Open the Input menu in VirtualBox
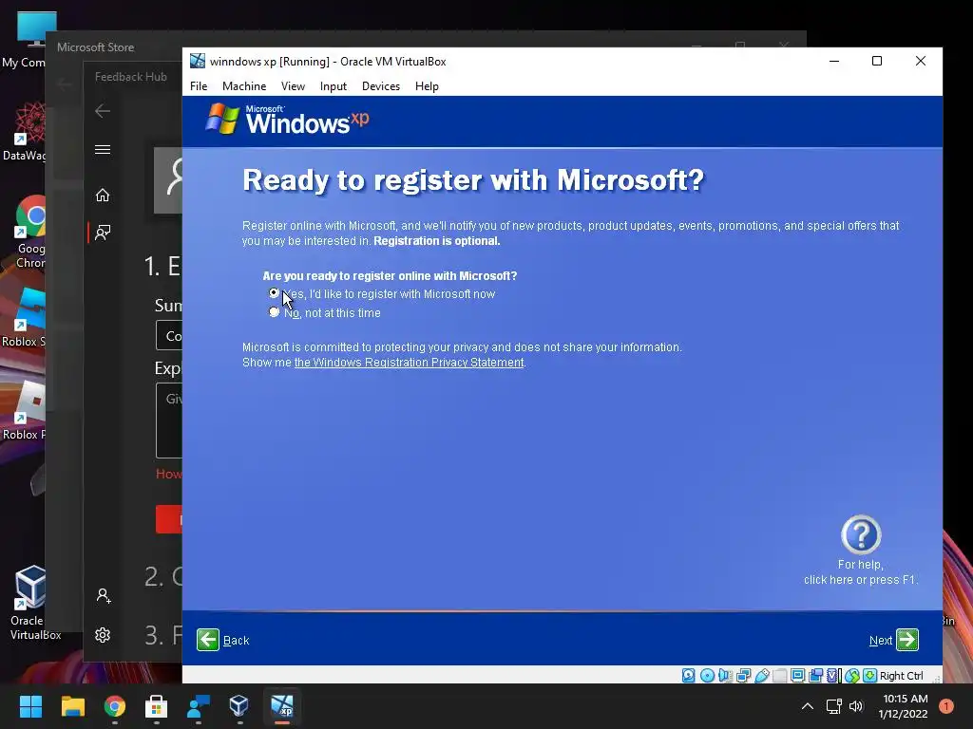This screenshot has height=729, width=973. click(x=334, y=86)
